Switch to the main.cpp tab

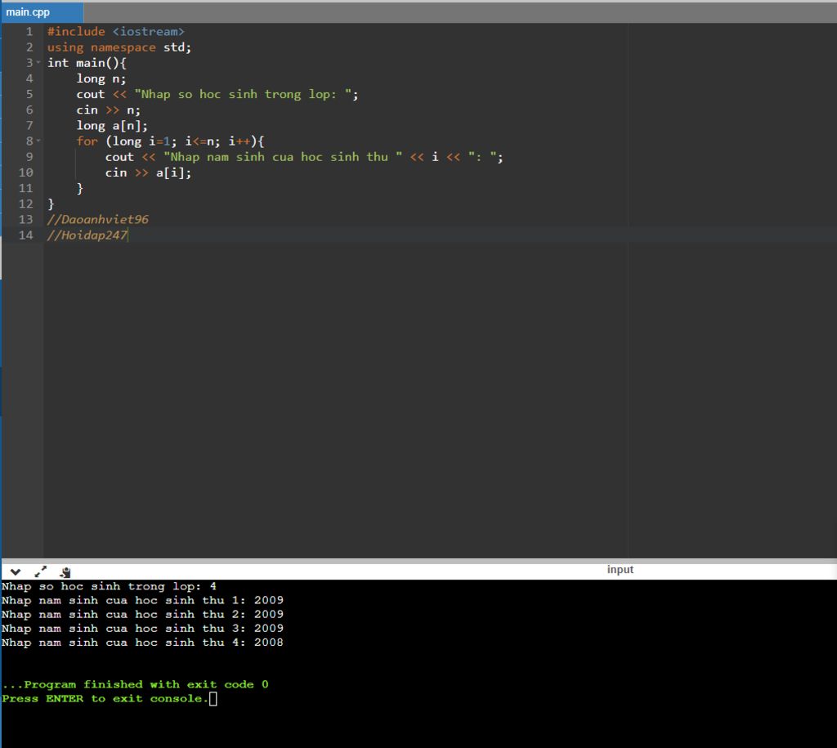click(42, 11)
